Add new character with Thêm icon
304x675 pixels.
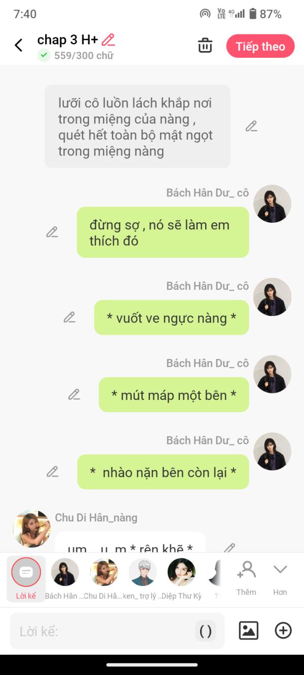coord(246,577)
